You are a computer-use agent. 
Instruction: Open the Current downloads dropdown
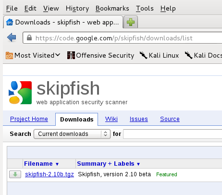72,134
